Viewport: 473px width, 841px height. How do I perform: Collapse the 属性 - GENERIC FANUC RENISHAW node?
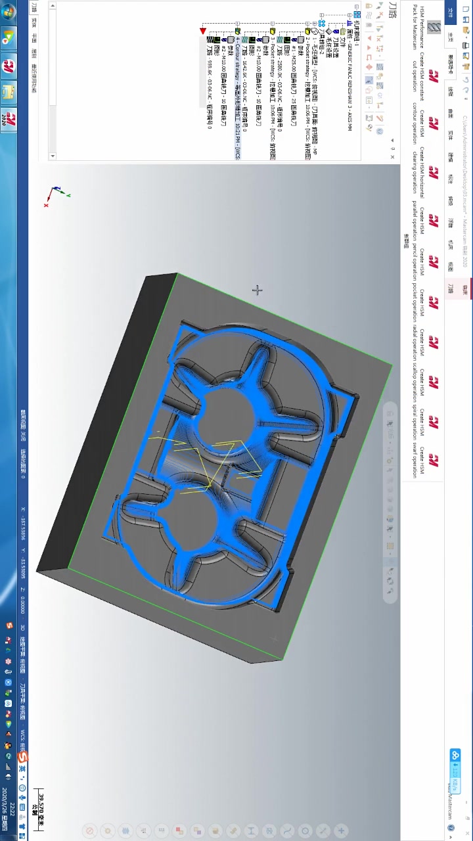click(349, 15)
